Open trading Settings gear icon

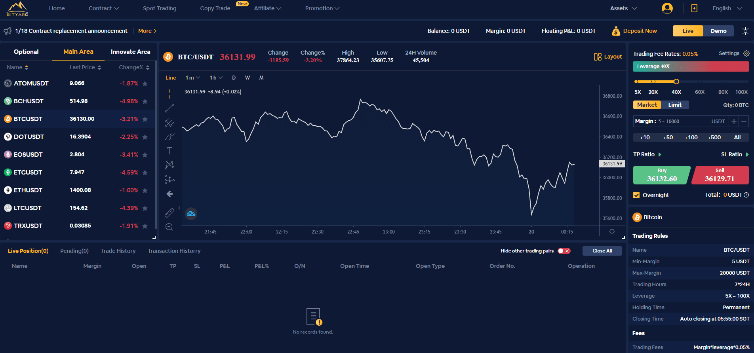pyautogui.click(x=746, y=53)
